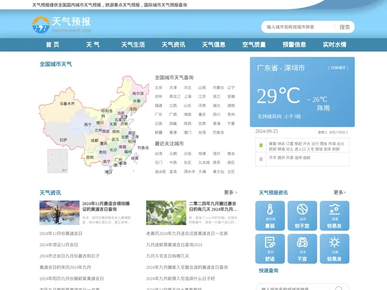Open the green leaves article thumbnail

coord(166,213)
